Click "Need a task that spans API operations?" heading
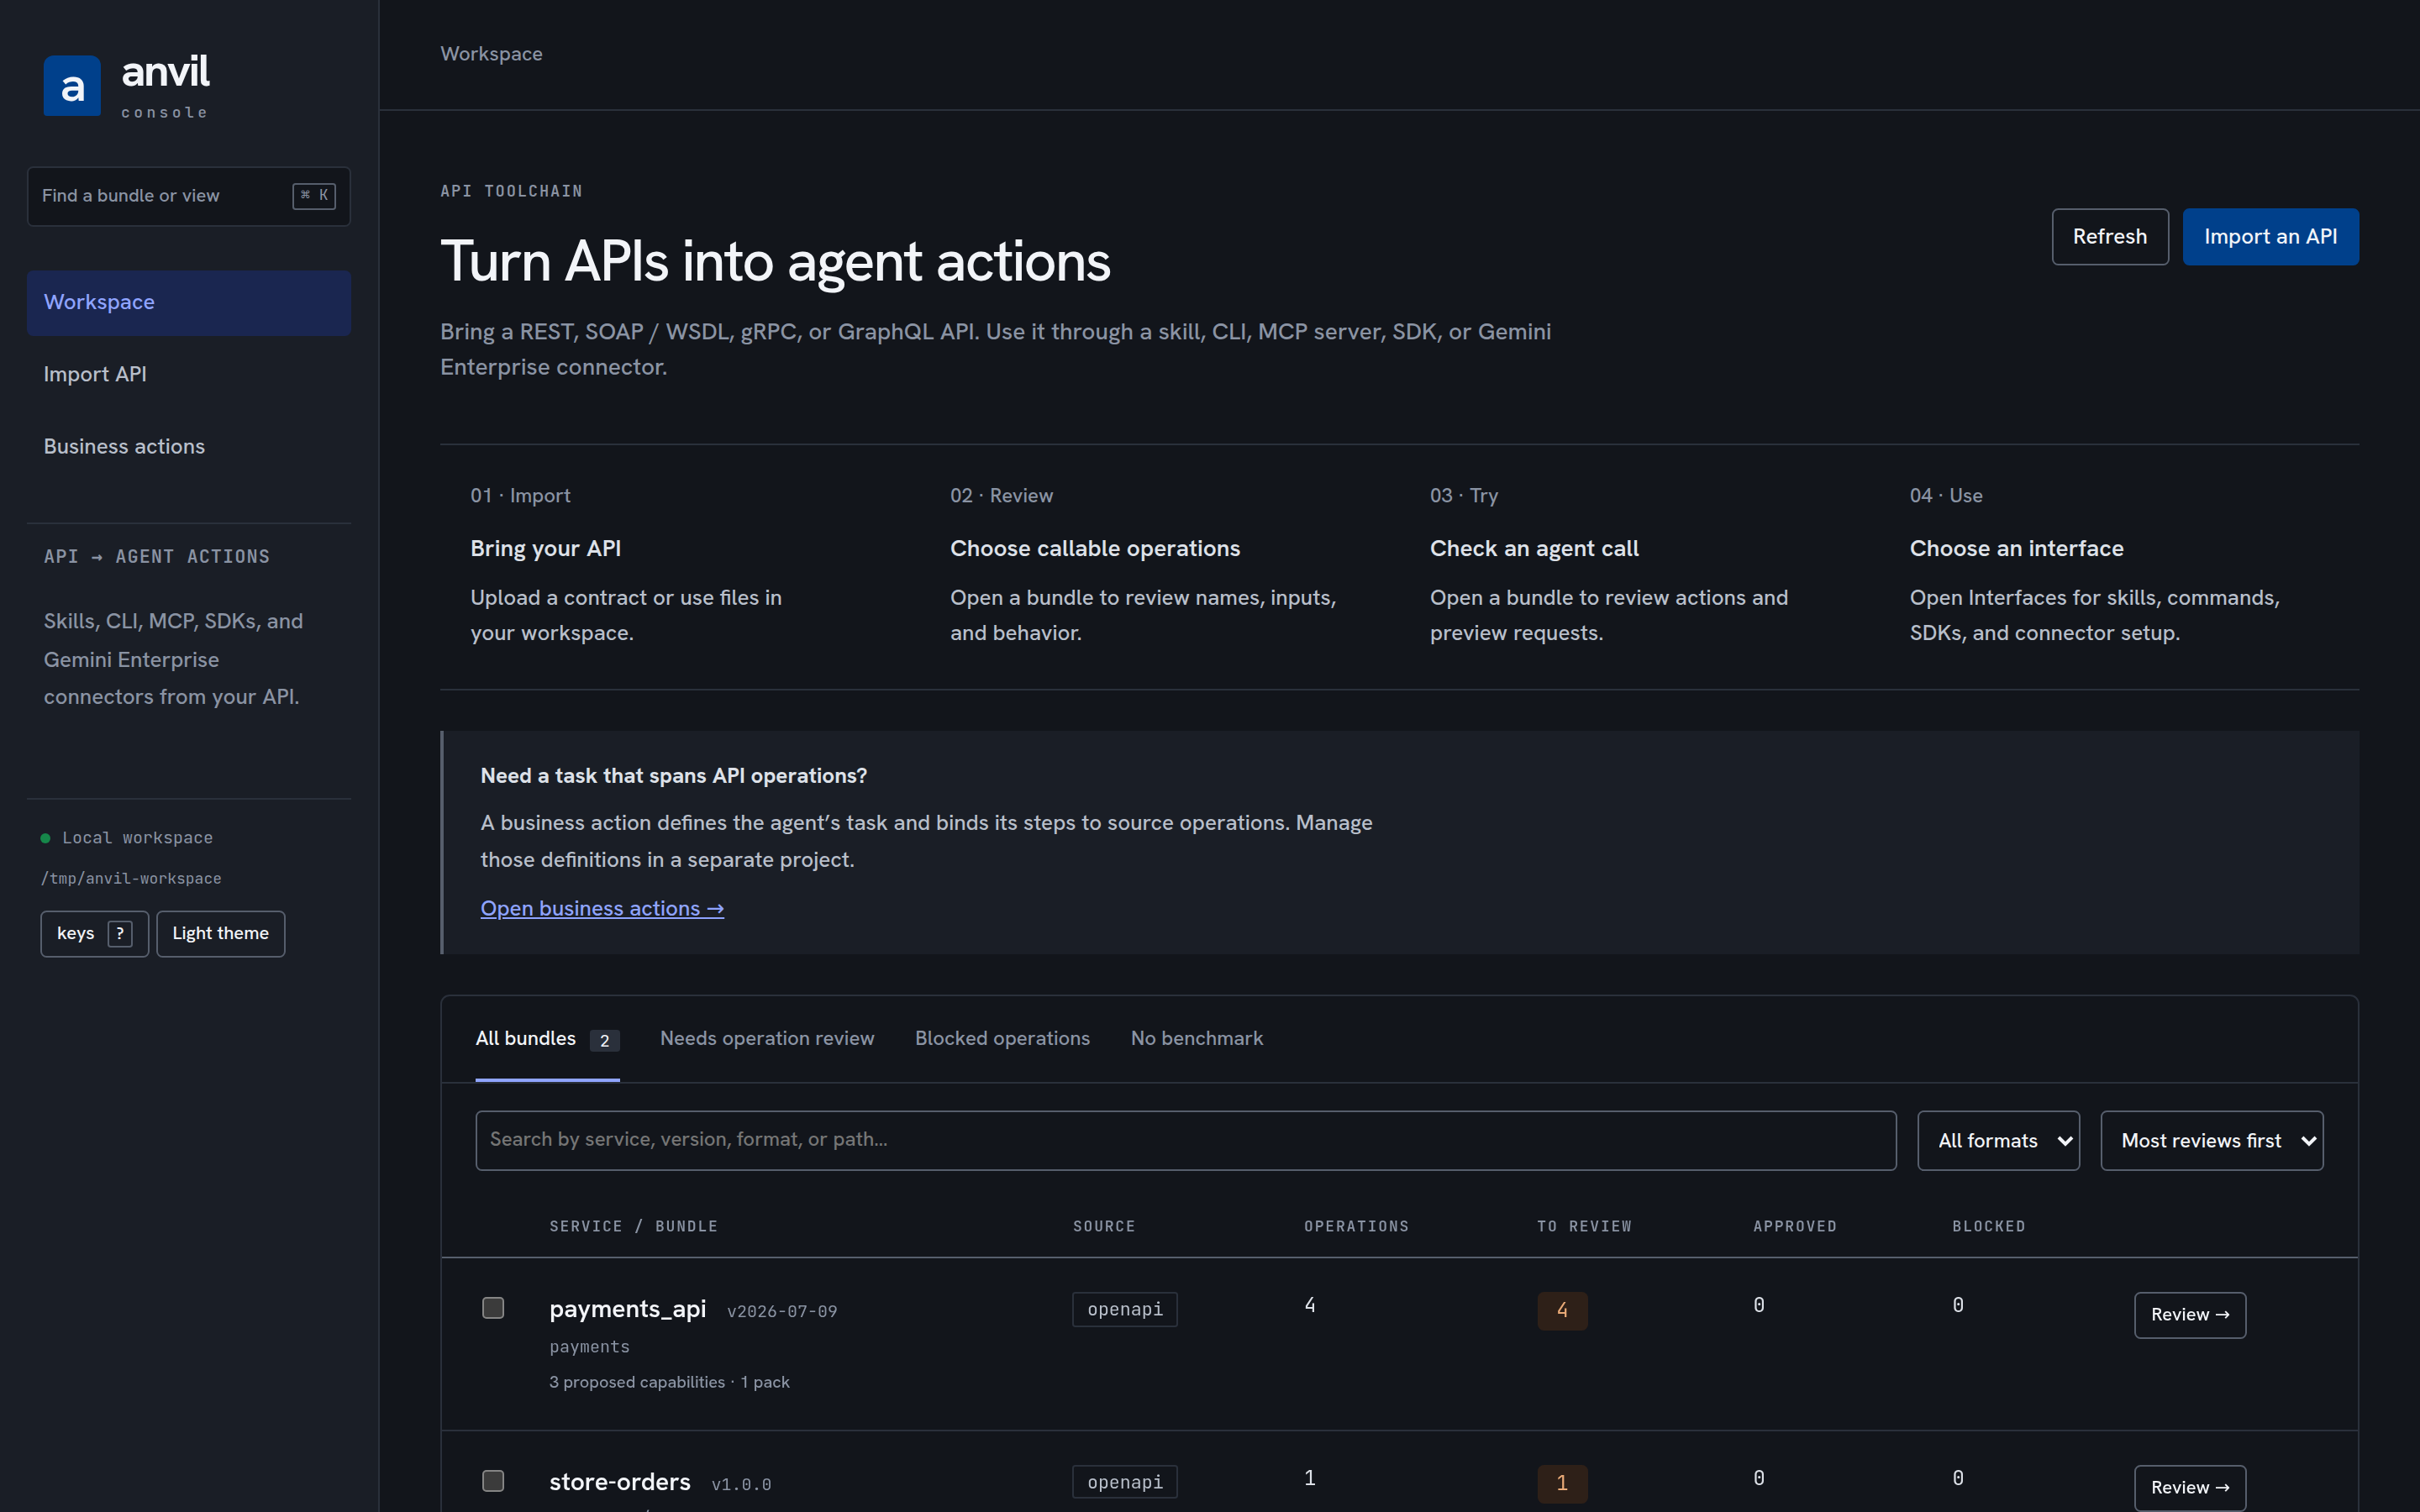 point(674,776)
